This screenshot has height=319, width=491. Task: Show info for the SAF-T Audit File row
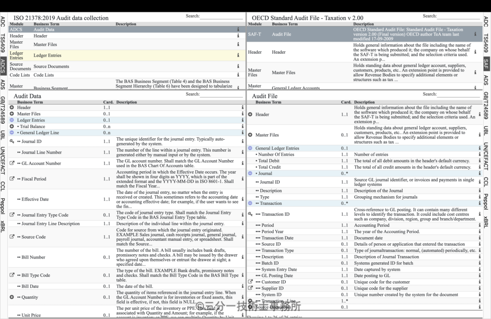(475, 34)
